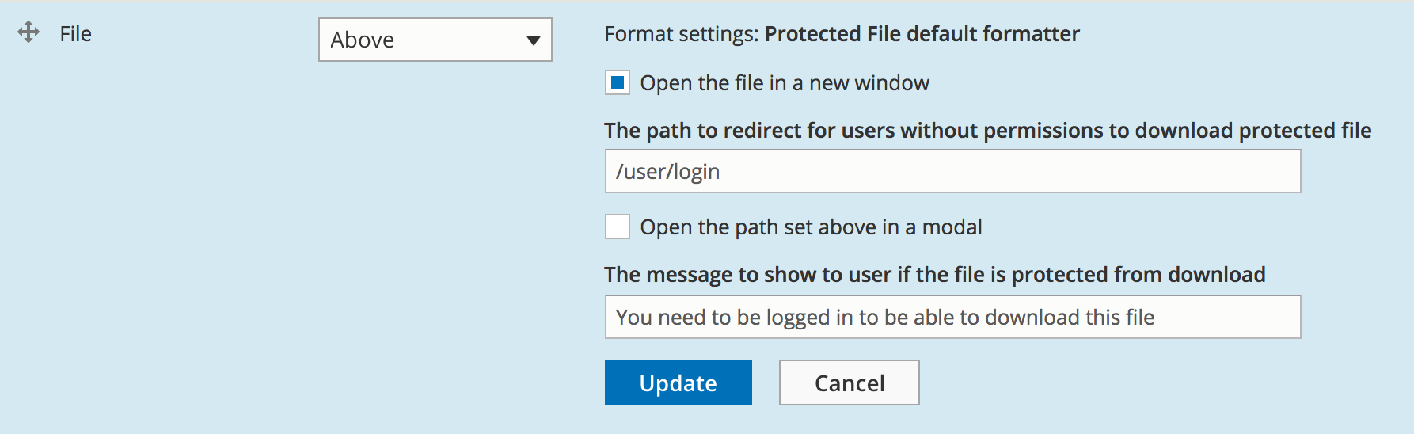The image size is (1414, 434).
Task: Uncheck the Open the file in new window box
Action: 618,82
